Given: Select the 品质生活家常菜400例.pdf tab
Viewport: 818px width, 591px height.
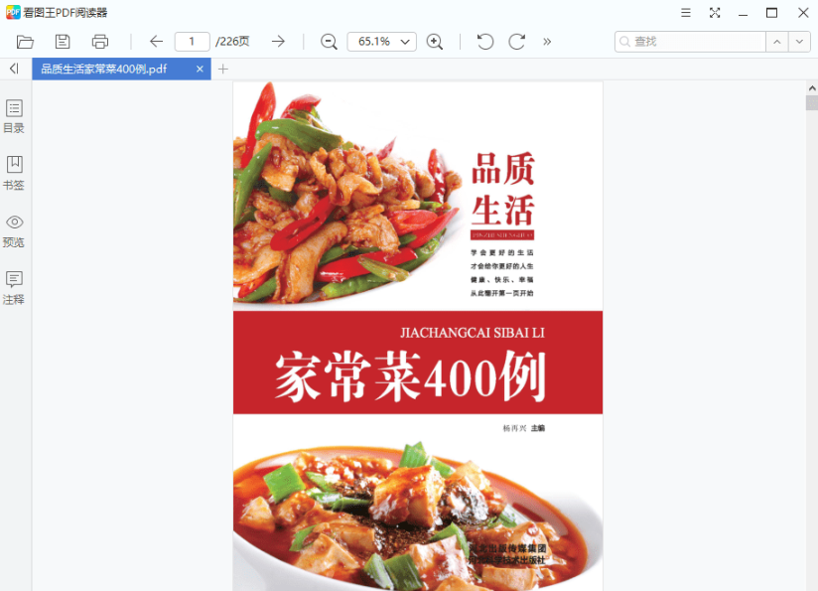Looking at the screenshot, I should [x=121, y=69].
